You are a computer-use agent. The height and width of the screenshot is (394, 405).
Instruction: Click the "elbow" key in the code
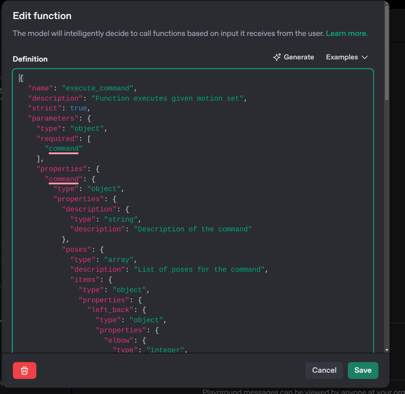pos(118,340)
